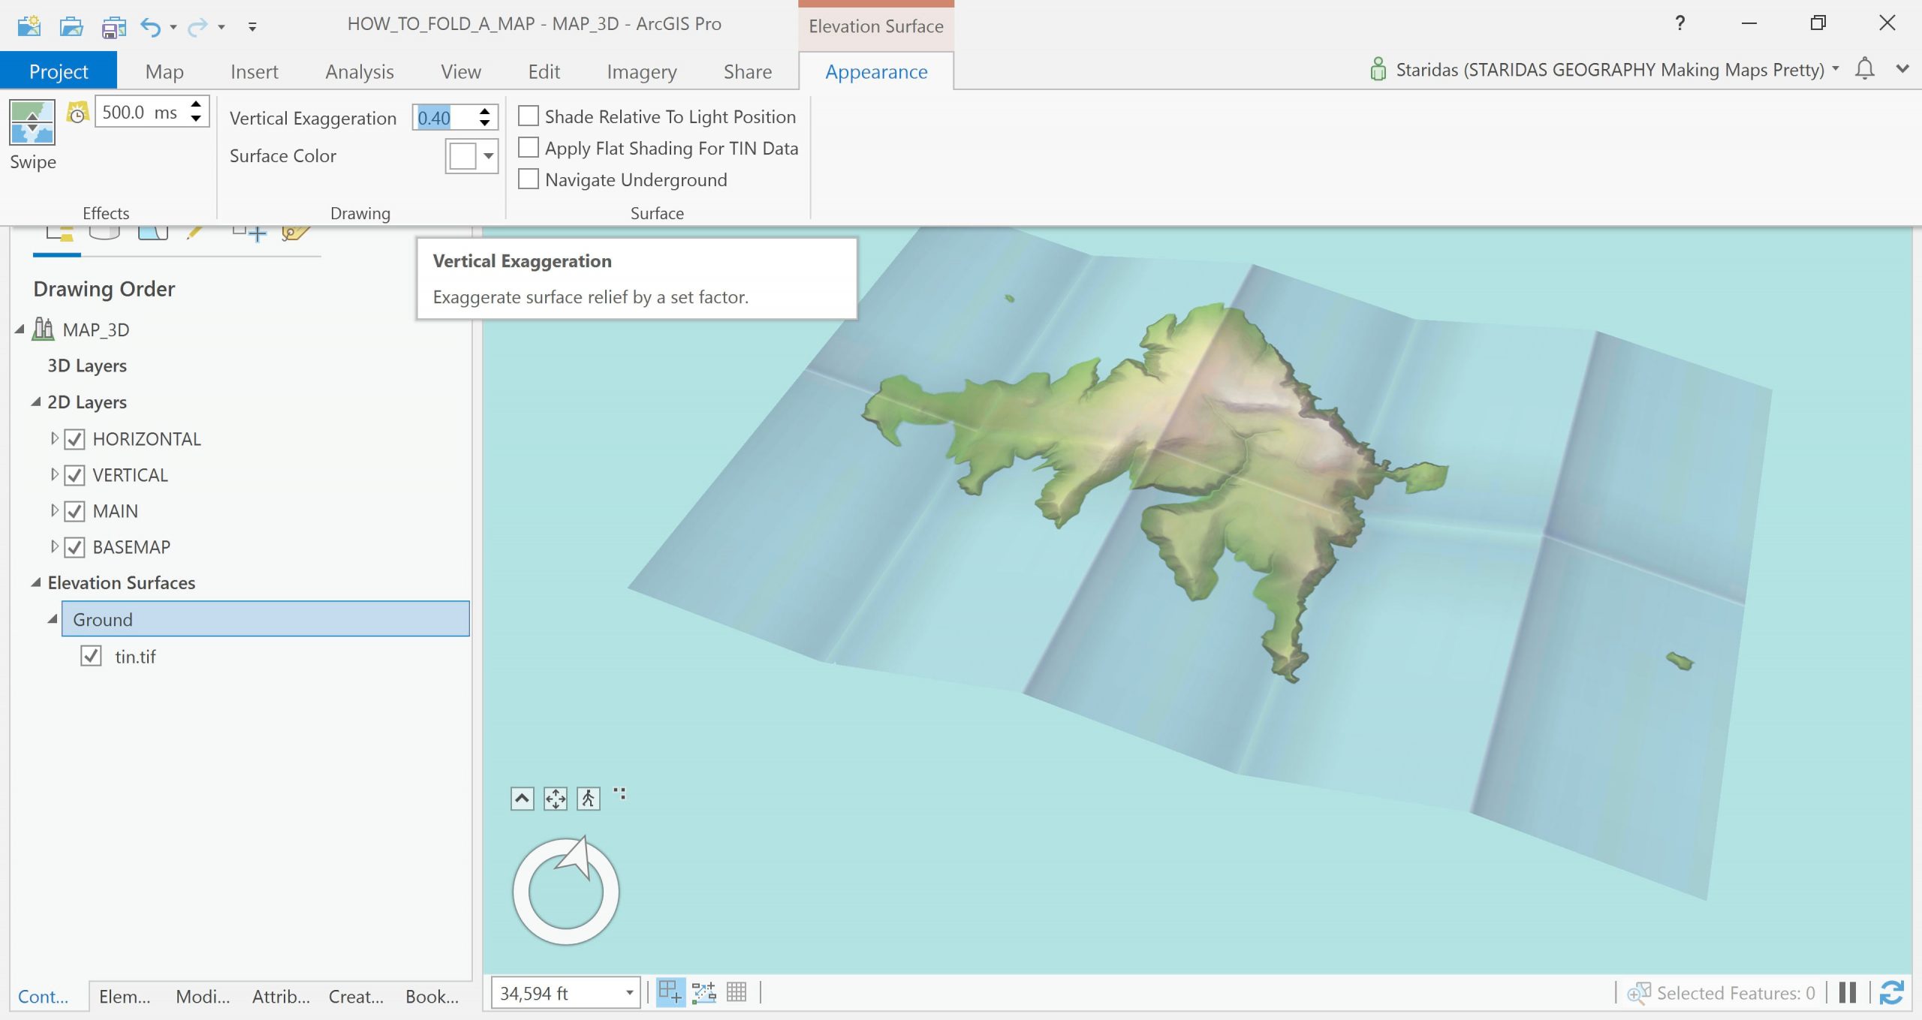Image resolution: width=1922 pixels, height=1020 pixels.
Task: Switch to the Imagery tab
Action: 641,71
